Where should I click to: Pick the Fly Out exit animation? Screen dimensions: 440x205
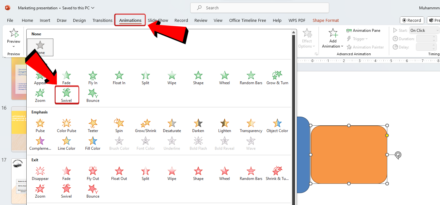tap(93, 173)
